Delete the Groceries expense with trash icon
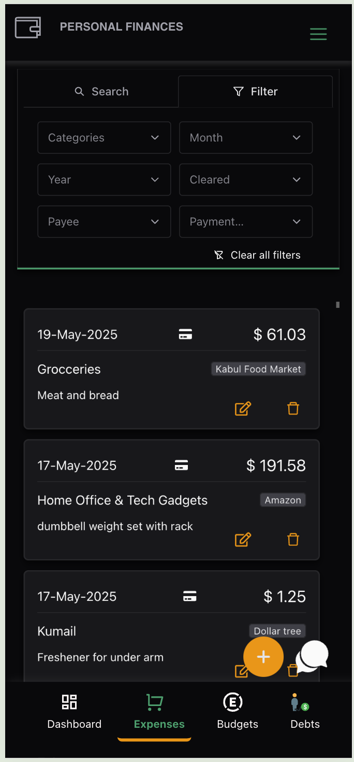Screen dimensions: 354x762 coord(293,408)
